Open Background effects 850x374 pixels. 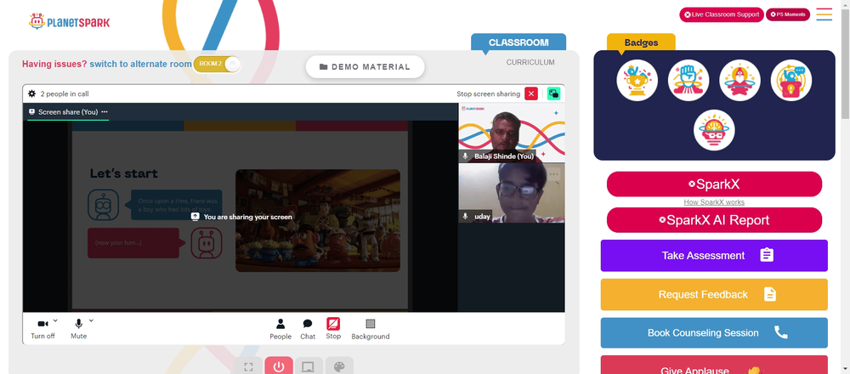(371, 329)
